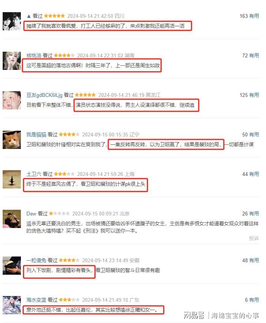This screenshot has width=266, height=323.
Task: Open Dew's avatar photo
Action: (x=12, y=219)
